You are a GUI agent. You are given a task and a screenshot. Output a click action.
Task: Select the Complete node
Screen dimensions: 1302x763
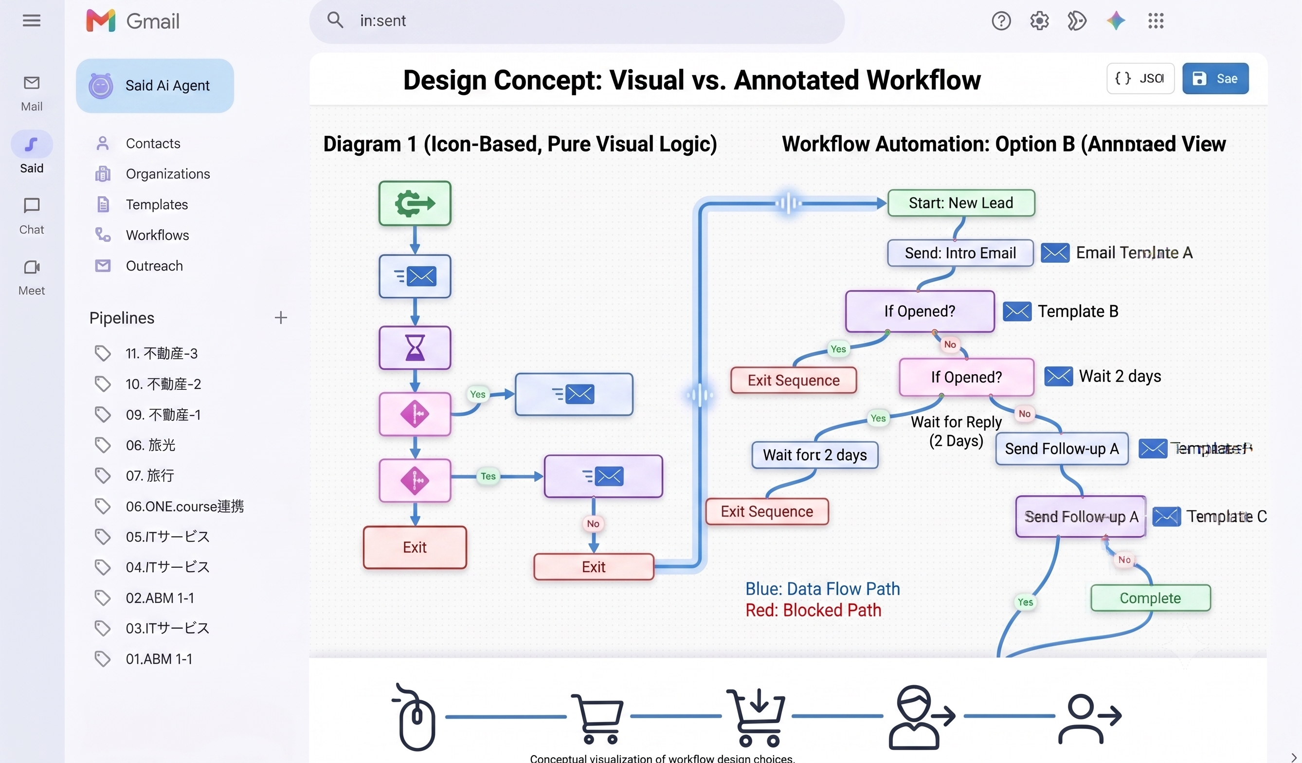coord(1151,598)
